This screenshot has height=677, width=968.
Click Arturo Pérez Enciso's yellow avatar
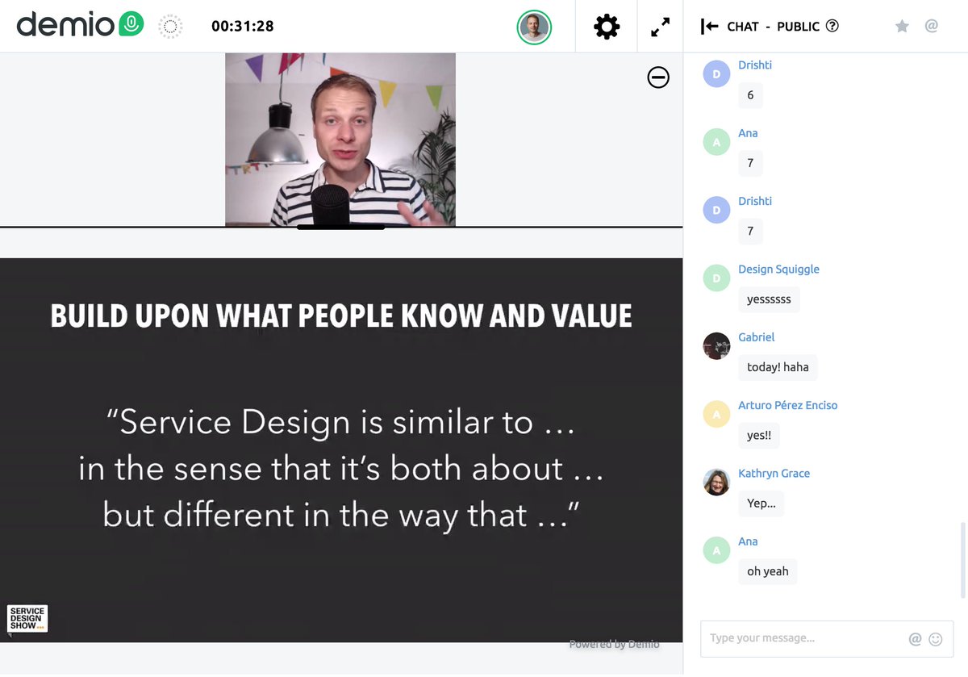pyautogui.click(x=716, y=415)
